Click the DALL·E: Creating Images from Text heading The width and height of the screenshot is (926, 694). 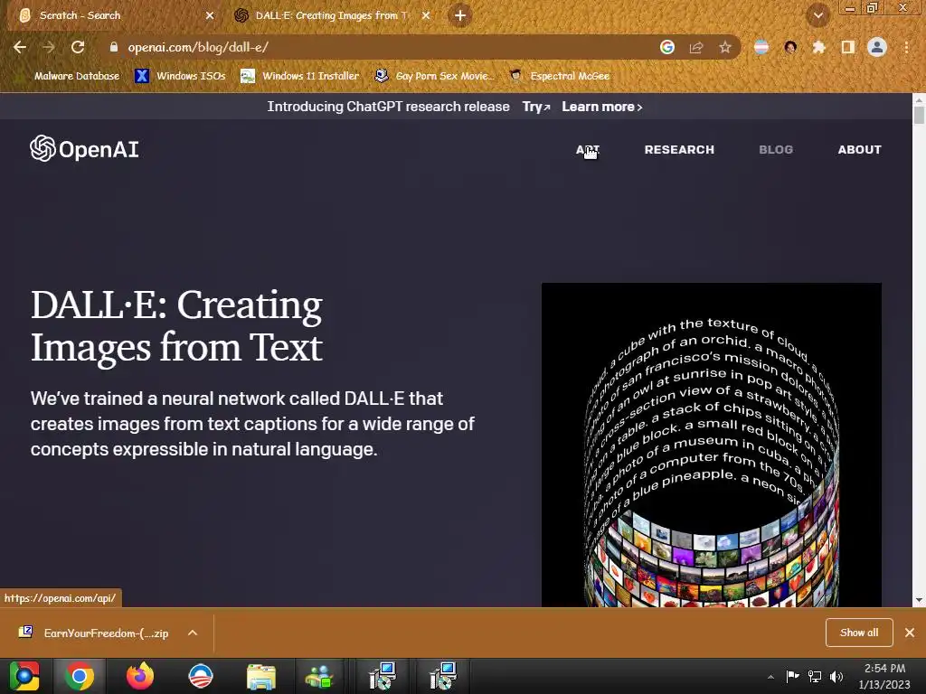[176, 325]
